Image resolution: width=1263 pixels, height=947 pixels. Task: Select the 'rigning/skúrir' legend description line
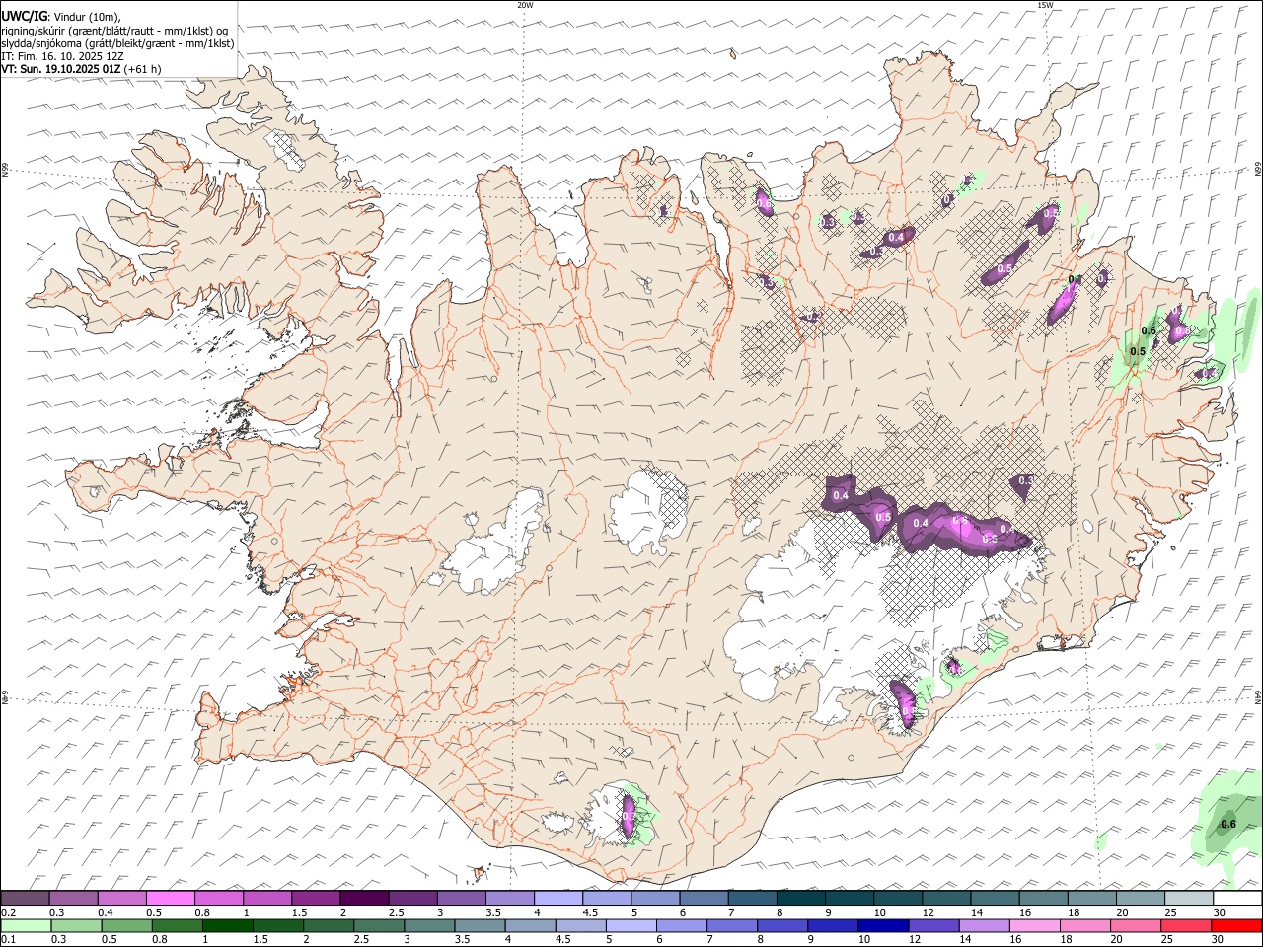pos(114,31)
